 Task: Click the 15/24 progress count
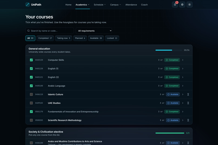point(187,50)
